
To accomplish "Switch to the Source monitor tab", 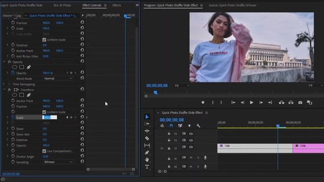I will pos(232,6).
